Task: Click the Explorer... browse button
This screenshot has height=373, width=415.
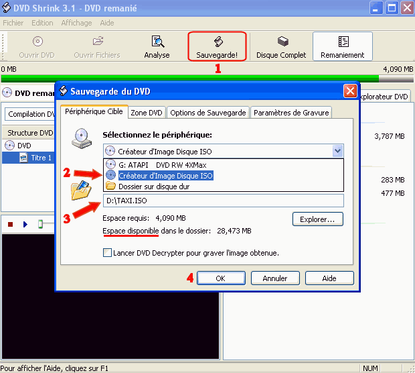Action: [x=317, y=219]
